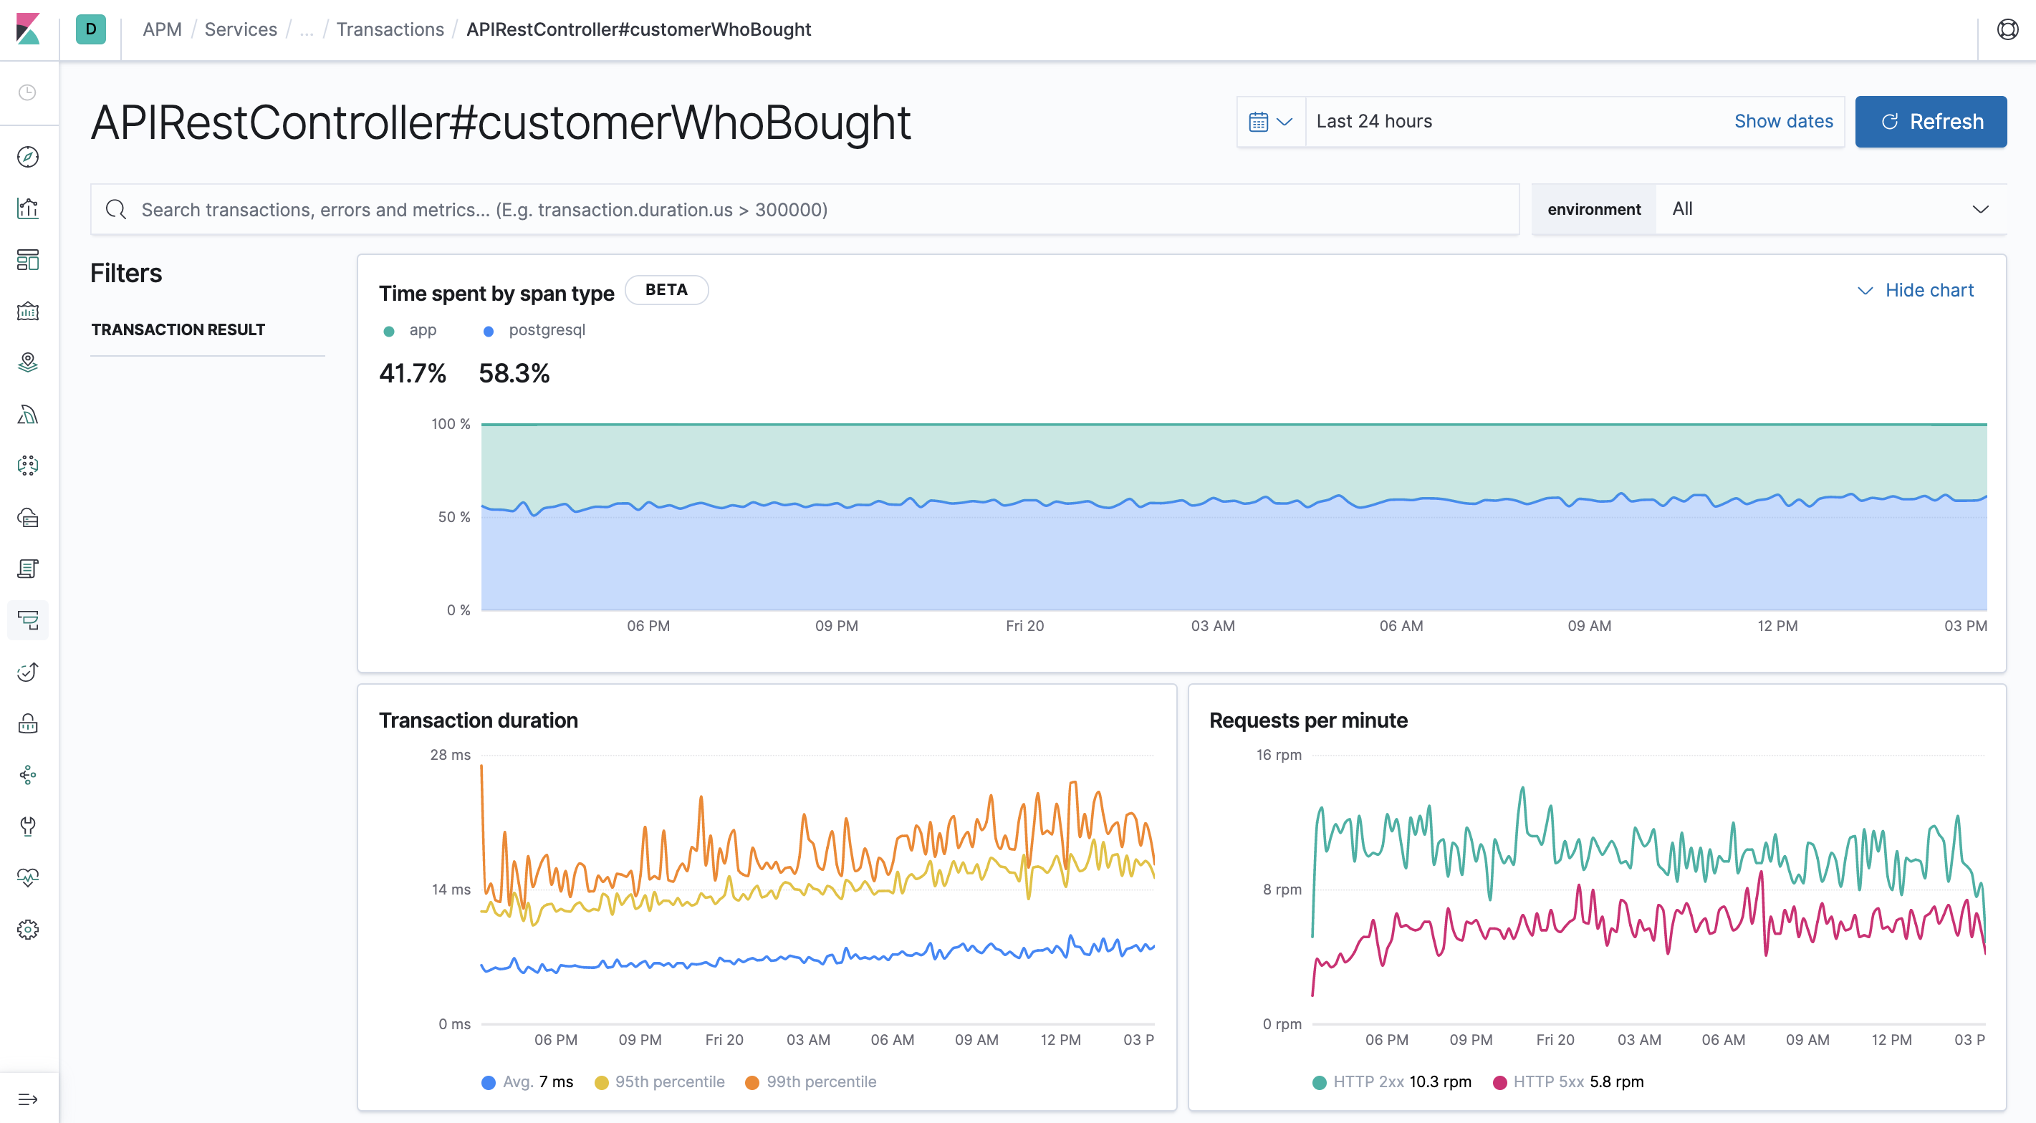Open the calendar date picker dropdown
The image size is (2036, 1123).
pos(1269,121)
